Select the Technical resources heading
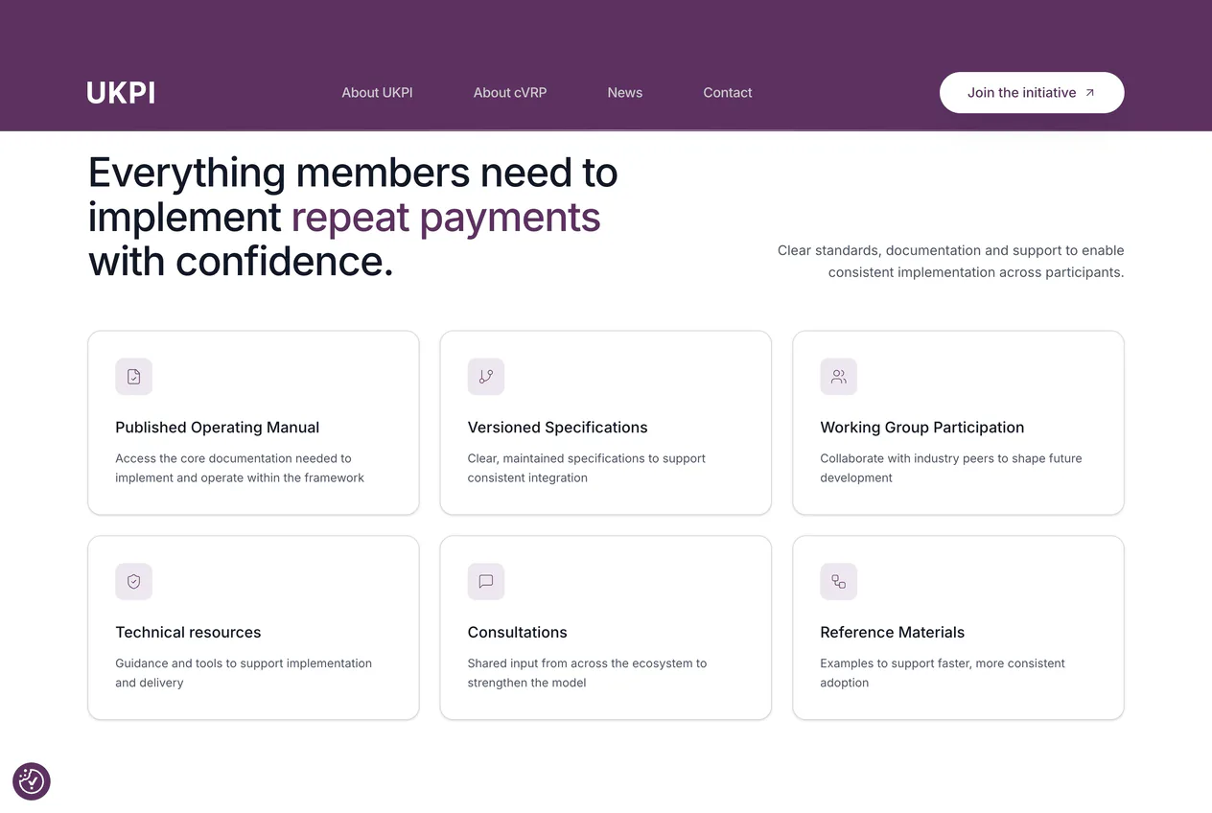 pyautogui.click(x=189, y=633)
